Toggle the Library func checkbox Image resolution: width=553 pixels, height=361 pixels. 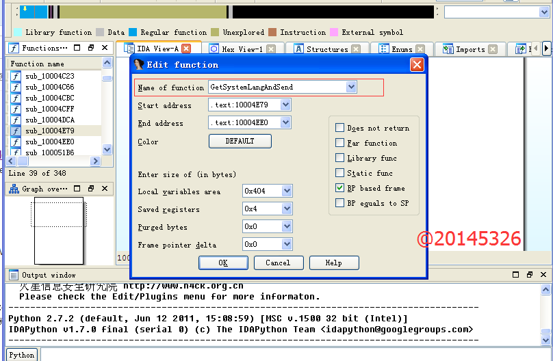click(340, 158)
